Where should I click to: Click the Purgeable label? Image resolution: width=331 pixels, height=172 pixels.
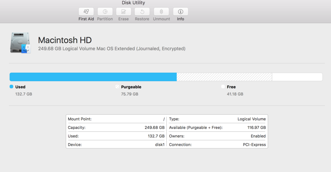pos(131,87)
